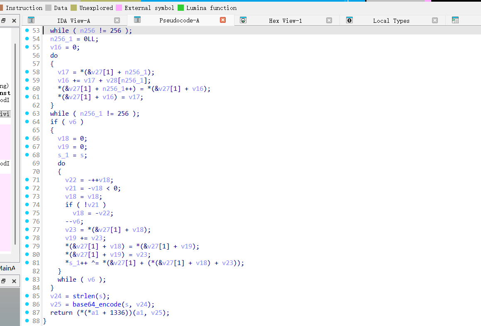Select the MainA tab on the left edge
The width and height of the screenshot is (481, 326).
[7, 268]
